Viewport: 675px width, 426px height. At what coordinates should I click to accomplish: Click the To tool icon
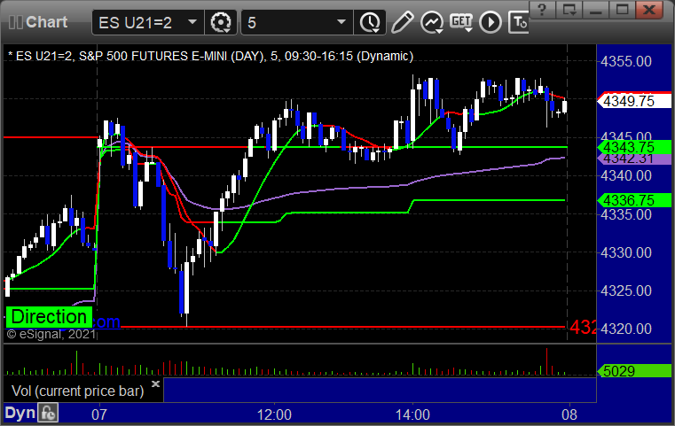[x=519, y=22]
